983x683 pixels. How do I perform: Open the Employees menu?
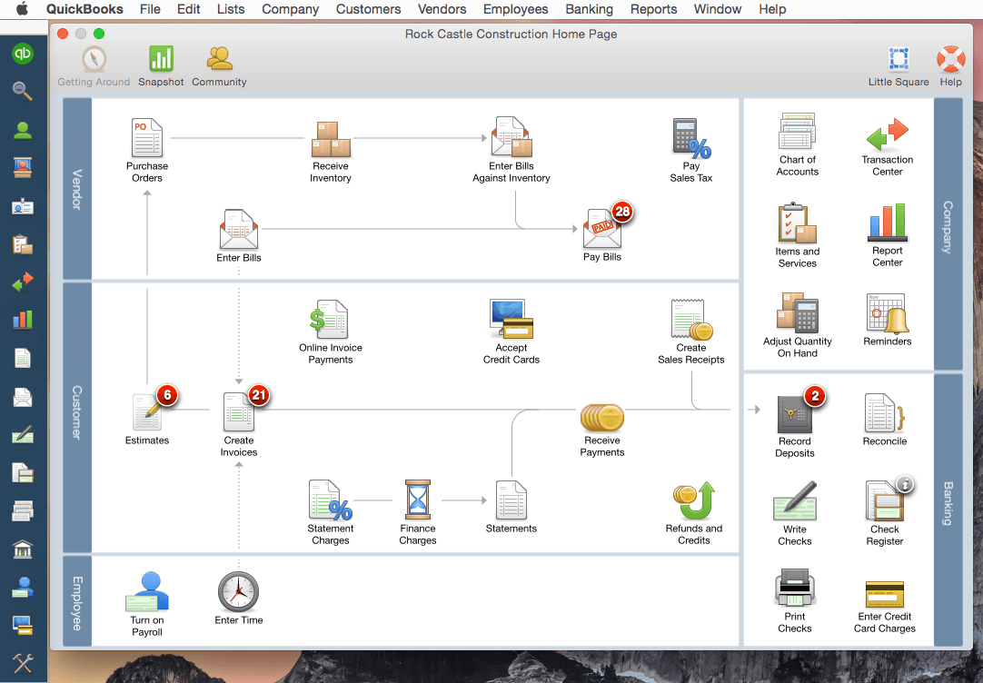[515, 9]
